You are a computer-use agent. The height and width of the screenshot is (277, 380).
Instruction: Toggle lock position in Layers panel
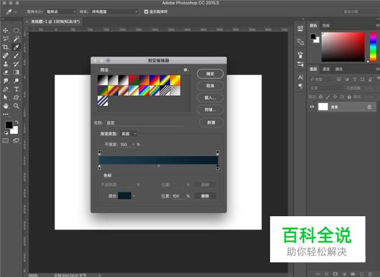[334, 96]
